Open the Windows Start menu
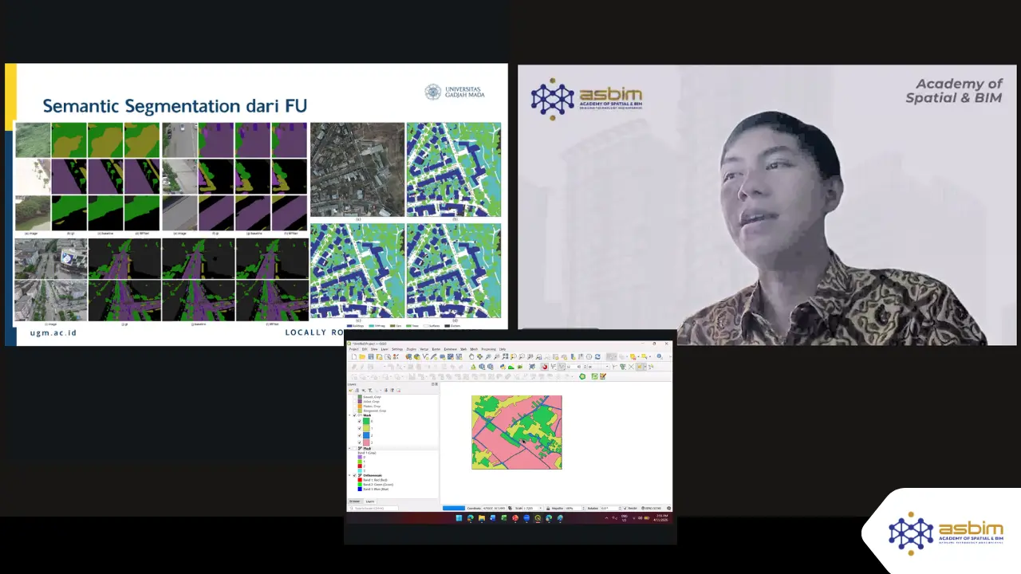 459,518
